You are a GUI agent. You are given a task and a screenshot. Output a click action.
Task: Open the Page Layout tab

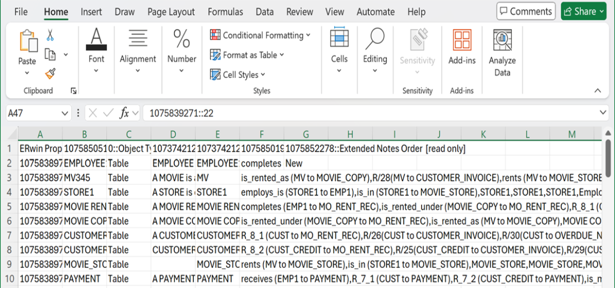click(171, 12)
